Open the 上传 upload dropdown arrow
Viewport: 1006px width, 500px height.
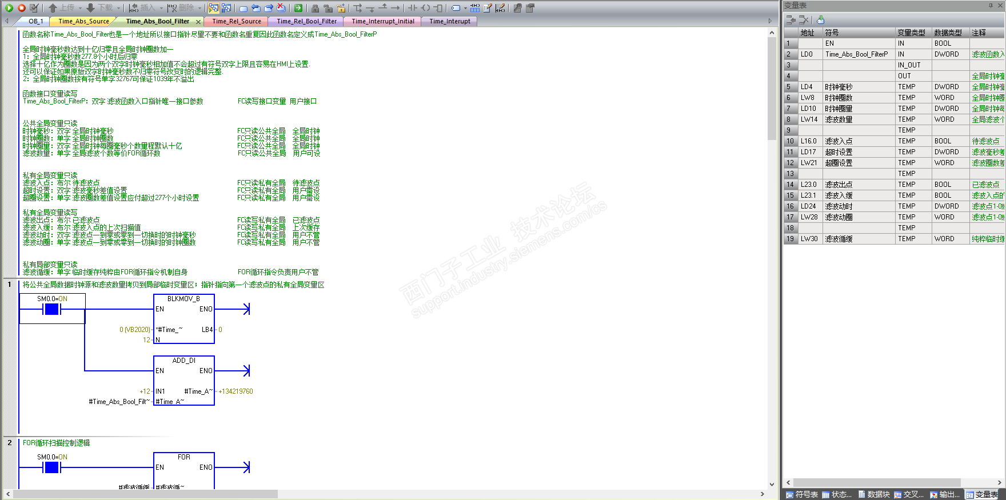[x=80, y=8]
